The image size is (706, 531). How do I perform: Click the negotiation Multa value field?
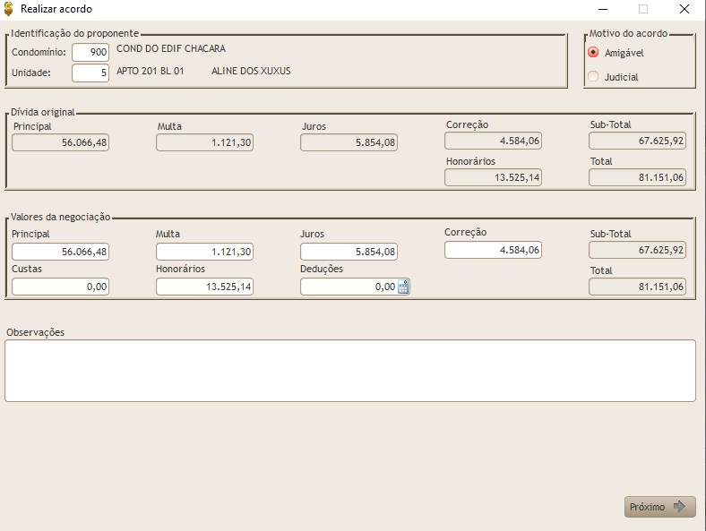(x=205, y=252)
